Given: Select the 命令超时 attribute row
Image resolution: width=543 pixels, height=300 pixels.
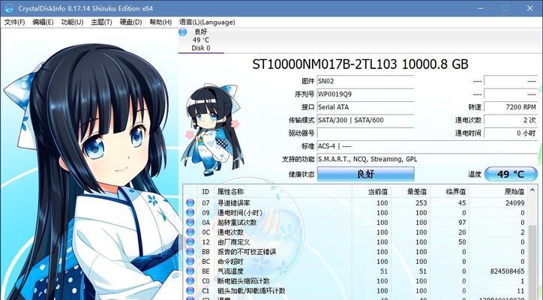Looking at the screenshot, I should click(355, 262).
